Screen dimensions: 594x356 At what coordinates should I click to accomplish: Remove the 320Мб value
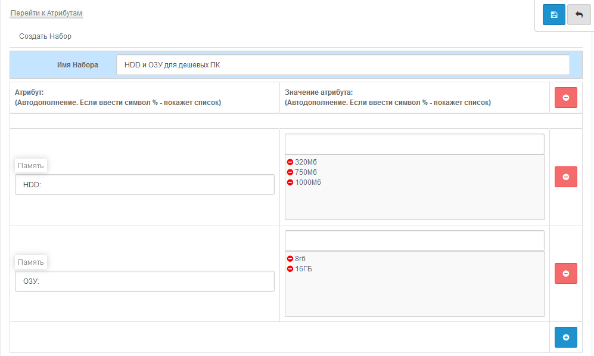(290, 162)
